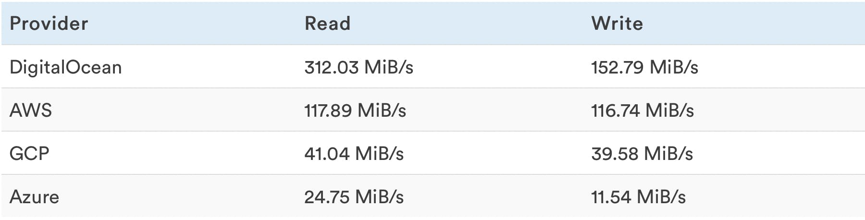Screen dimensions: 865x220
Task: Select the entire GCP table row
Action: 481,154
